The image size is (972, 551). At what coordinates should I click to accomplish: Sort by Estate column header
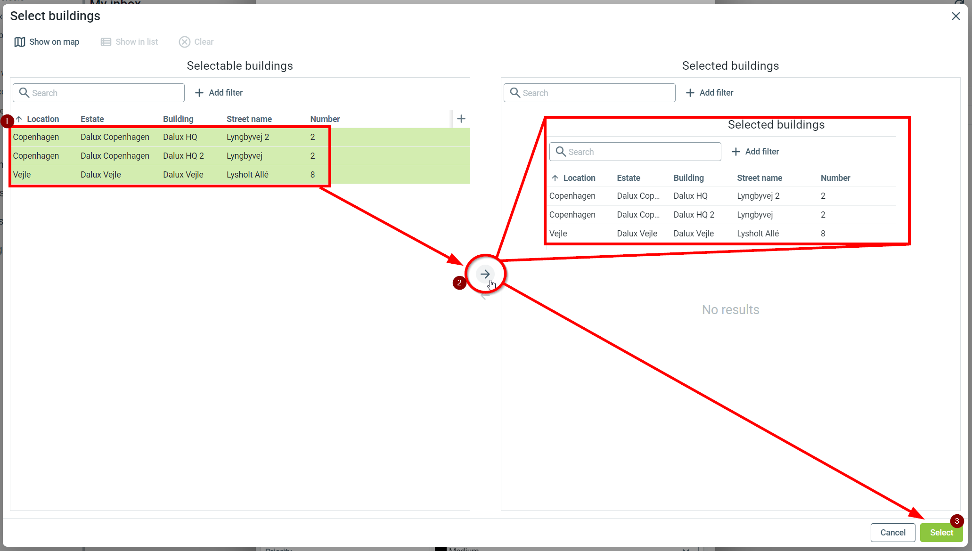(92, 119)
